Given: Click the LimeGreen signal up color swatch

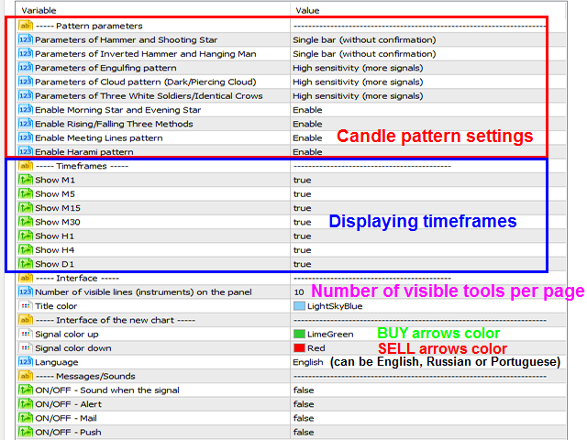Looking at the screenshot, I should pos(299,334).
